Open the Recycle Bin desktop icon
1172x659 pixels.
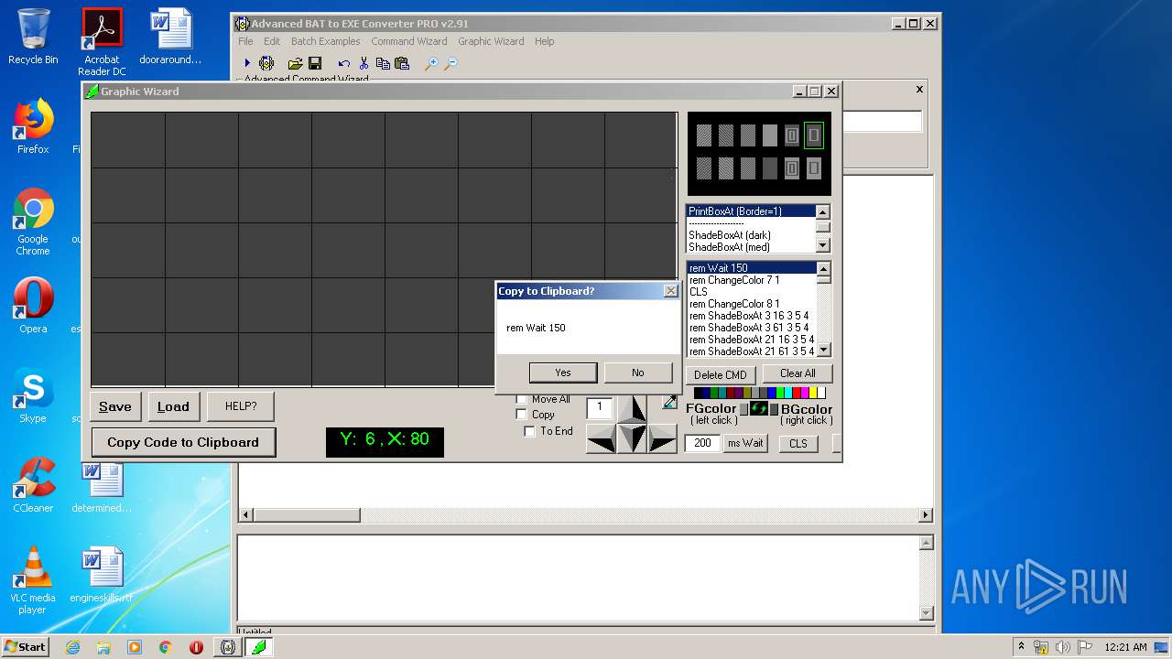click(33, 37)
